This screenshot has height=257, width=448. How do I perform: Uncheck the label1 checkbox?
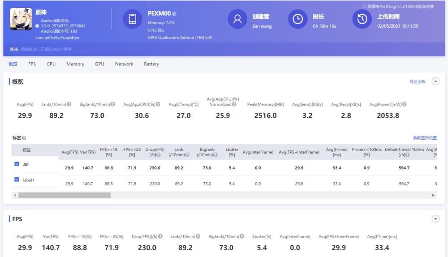pyautogui.click(x=17, y=180)
